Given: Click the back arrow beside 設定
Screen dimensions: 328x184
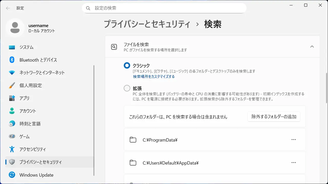Looking at the screenshot, I should [8, 8].
